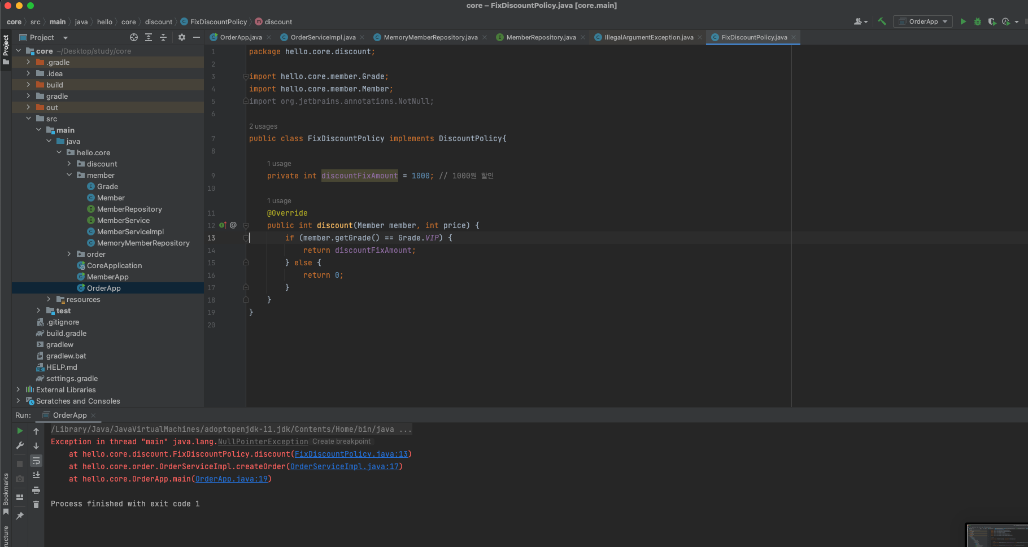Dump threads camera icon in Run panel

20,478
